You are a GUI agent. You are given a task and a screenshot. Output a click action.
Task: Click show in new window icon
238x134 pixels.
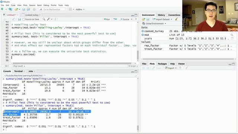pos(14,19)
